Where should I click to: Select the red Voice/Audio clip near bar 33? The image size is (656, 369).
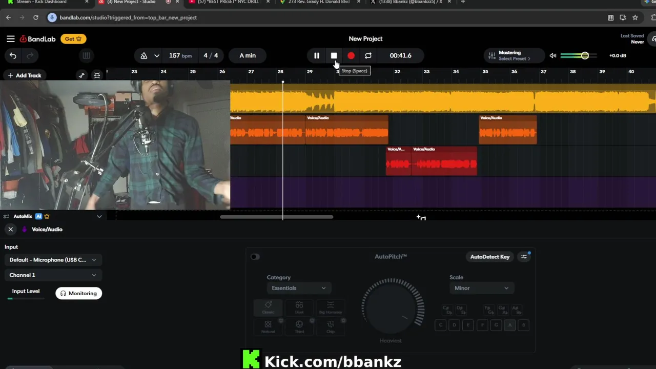tap(444, 161)
